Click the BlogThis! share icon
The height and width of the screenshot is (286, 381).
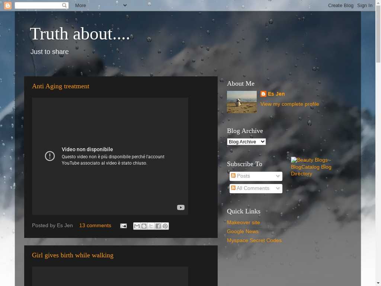pyautogui.click(x=144, y=226)
